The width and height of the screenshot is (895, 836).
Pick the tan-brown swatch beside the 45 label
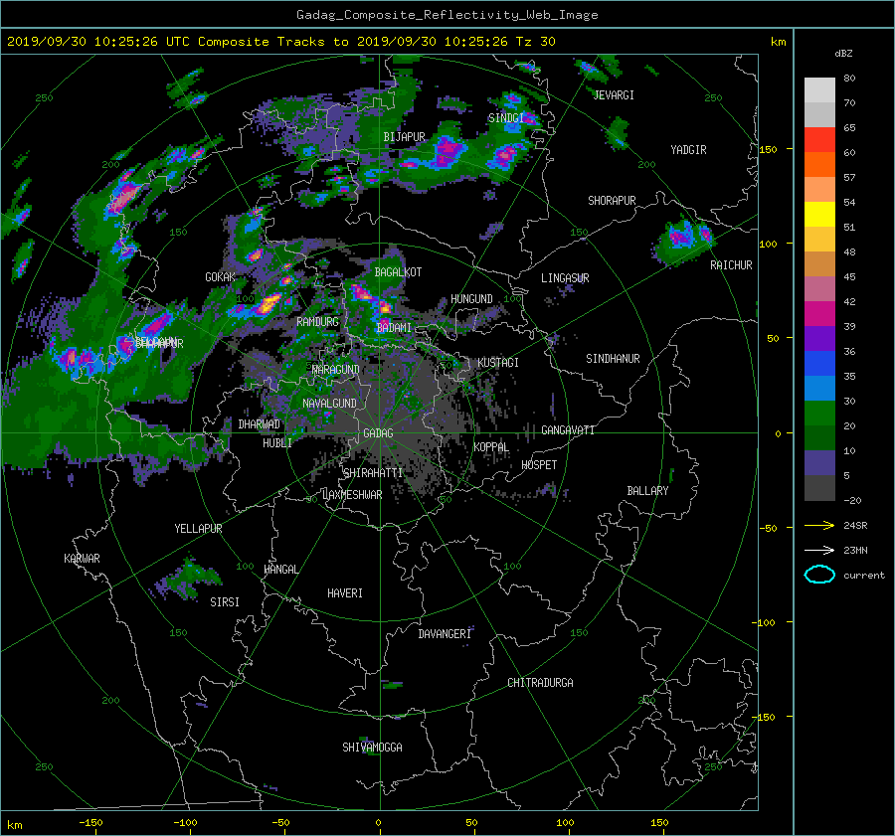point(819,263)
